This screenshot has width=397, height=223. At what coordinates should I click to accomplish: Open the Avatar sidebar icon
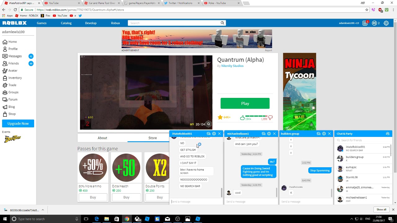pyautogui.click(x=5, y=71)
